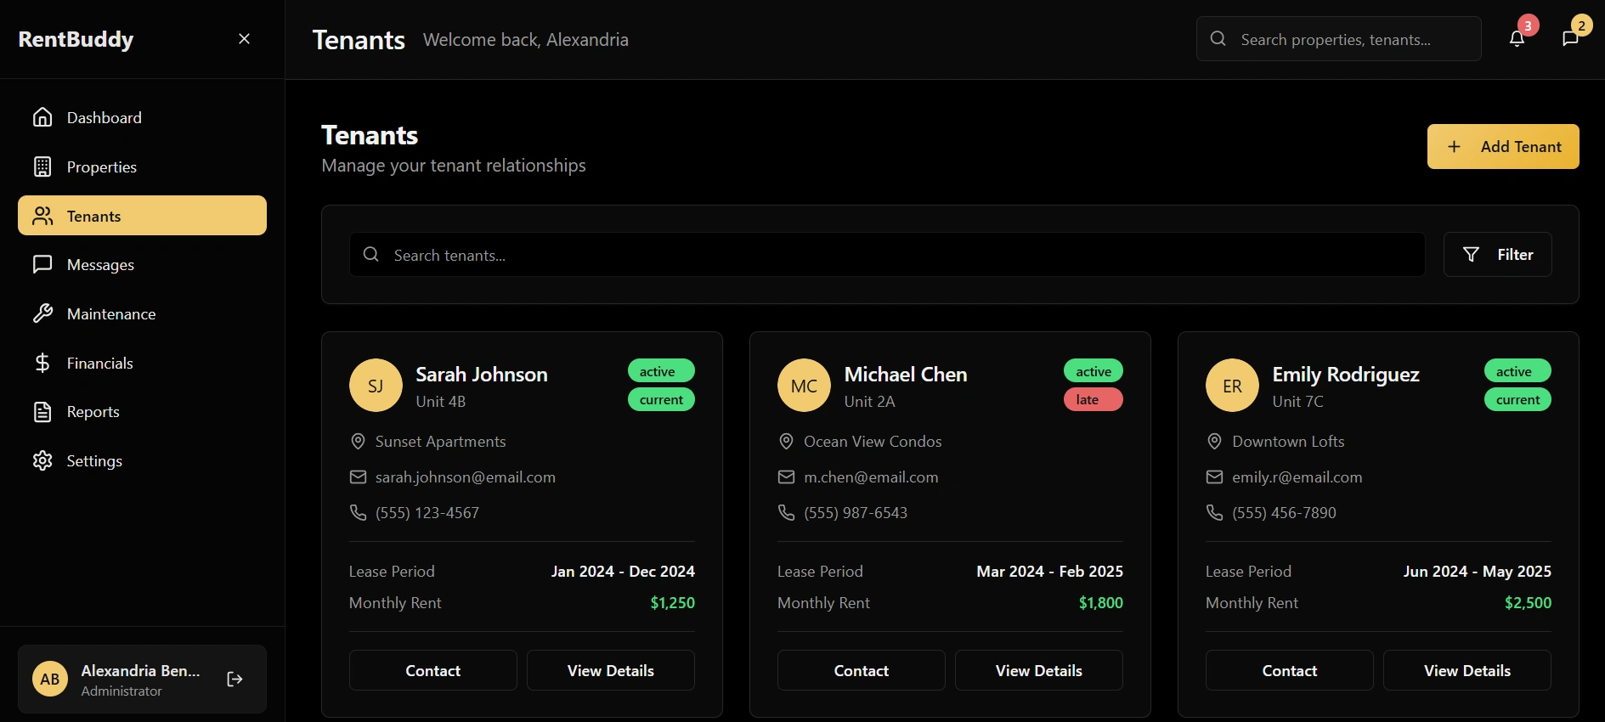Open the notifications bell icon
The width and height of the screenshot is (1605, 722).
[x=1517, y=39]
